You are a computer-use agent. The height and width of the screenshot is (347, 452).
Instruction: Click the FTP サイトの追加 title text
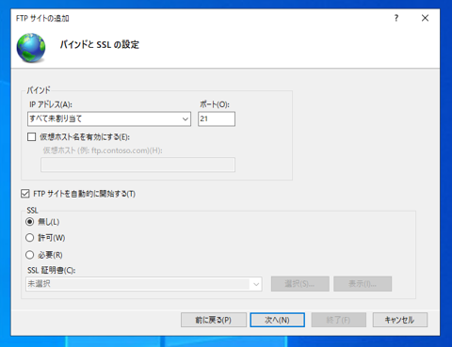[x=42, y=19]
